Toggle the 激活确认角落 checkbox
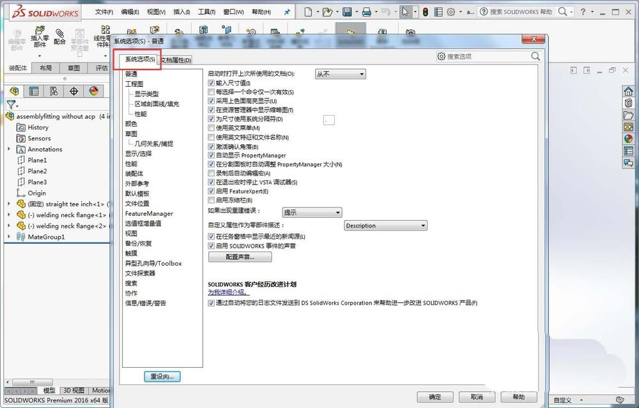The image size is (639, 408). pos(211,146)
